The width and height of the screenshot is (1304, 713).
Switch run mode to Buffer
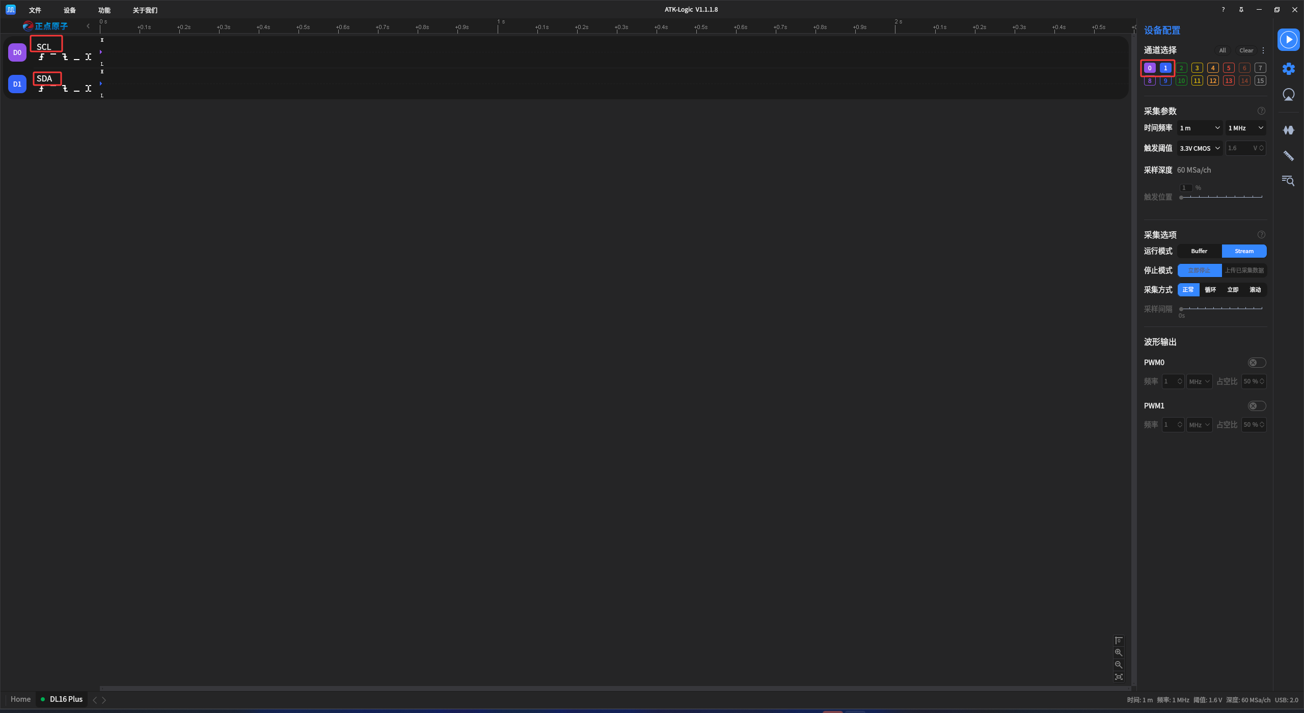click(1199, 251)
